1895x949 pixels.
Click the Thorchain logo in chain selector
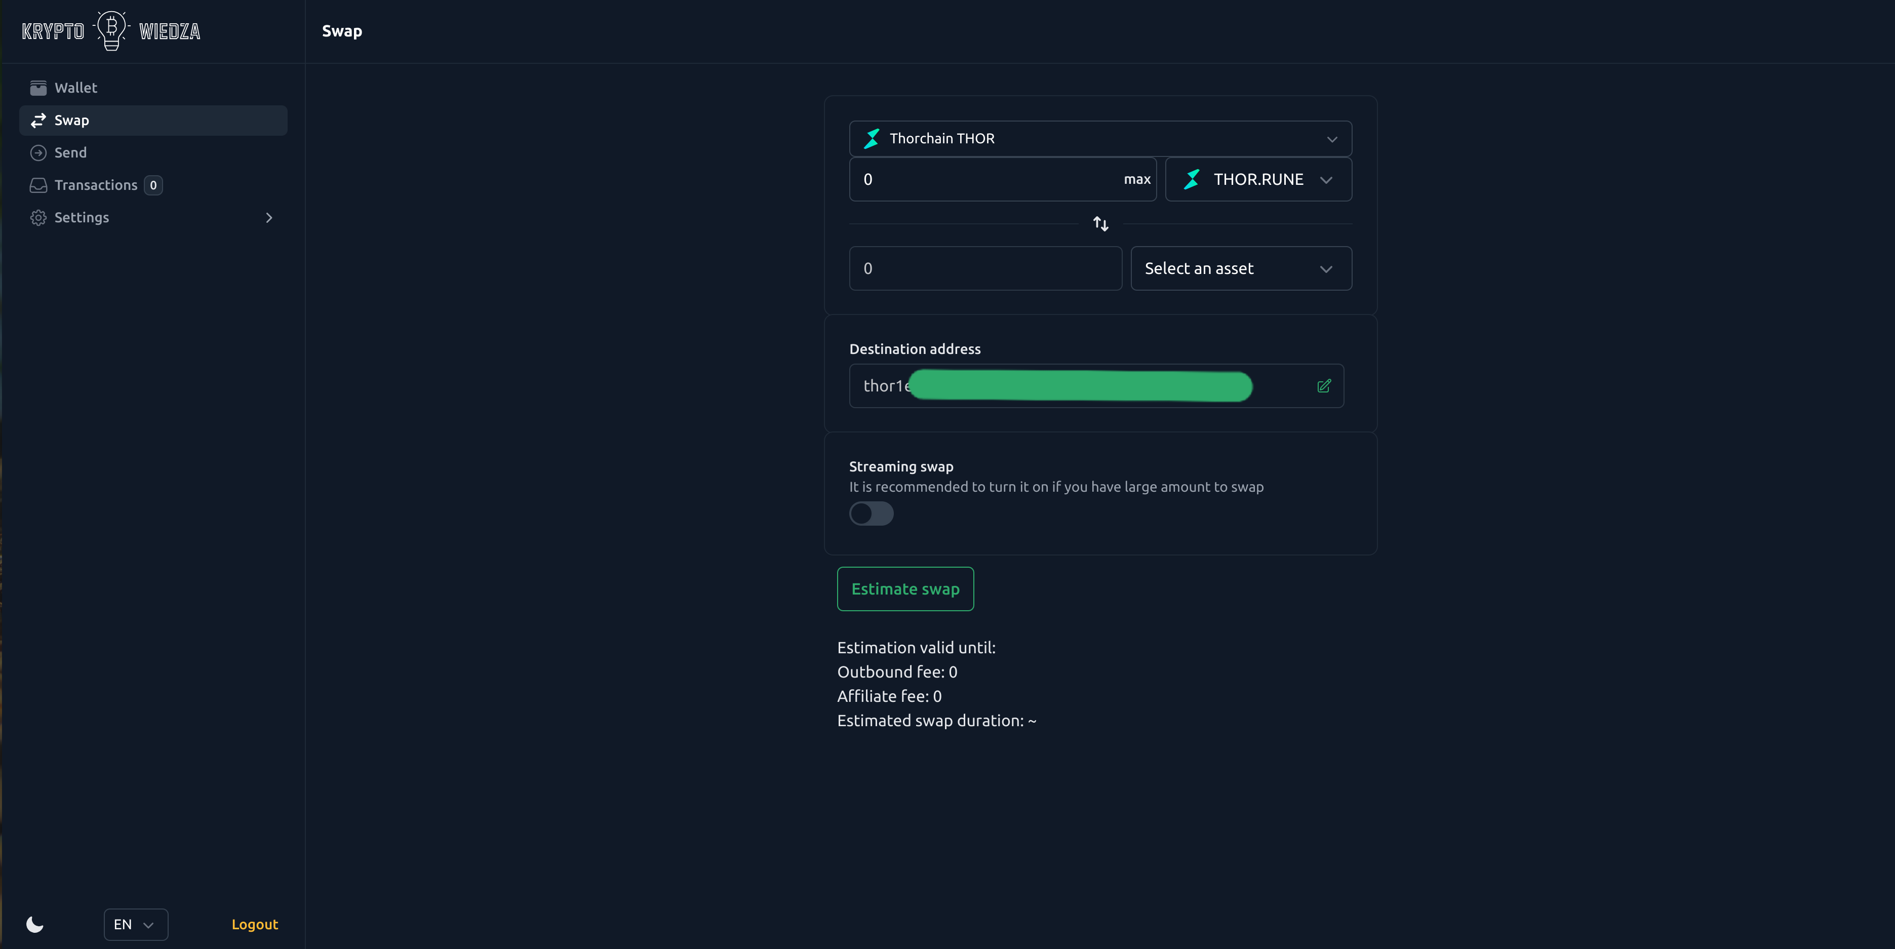coord(872,138)
